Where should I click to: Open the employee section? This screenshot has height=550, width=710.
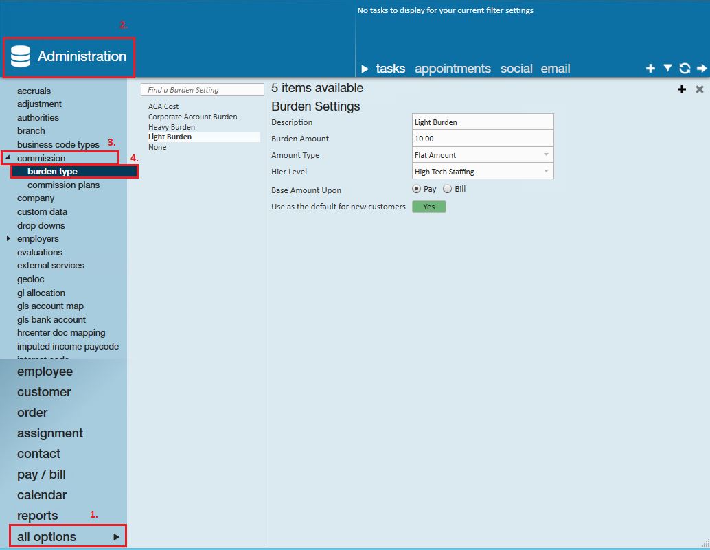click(x=45, y=371)
